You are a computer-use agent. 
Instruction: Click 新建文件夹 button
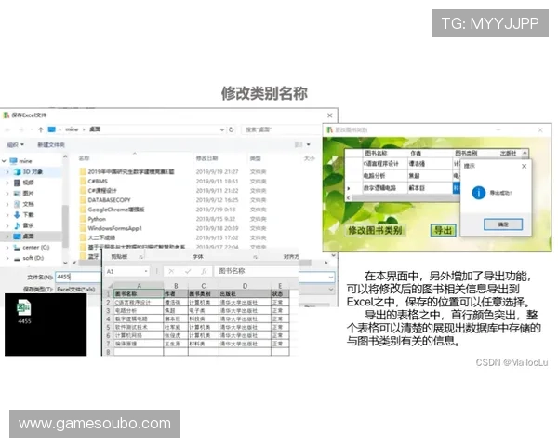tap(51, 144)
